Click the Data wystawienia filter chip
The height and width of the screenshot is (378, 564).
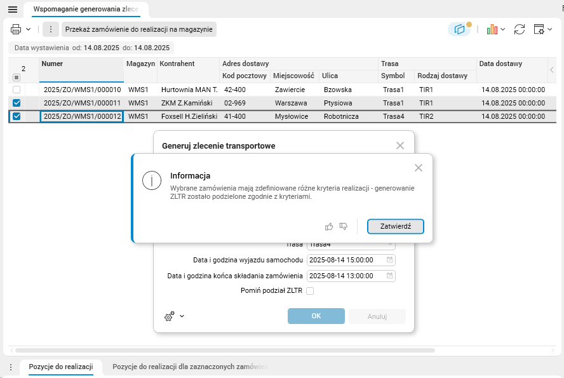pyautogui.click(x=91, y=48)
